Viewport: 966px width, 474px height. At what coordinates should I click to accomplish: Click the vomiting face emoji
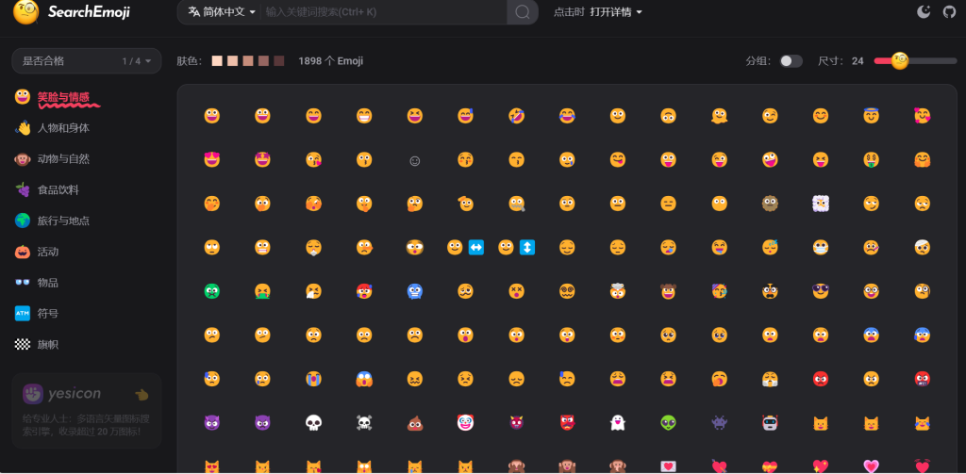pyautogui.click(x=263, y=291)
